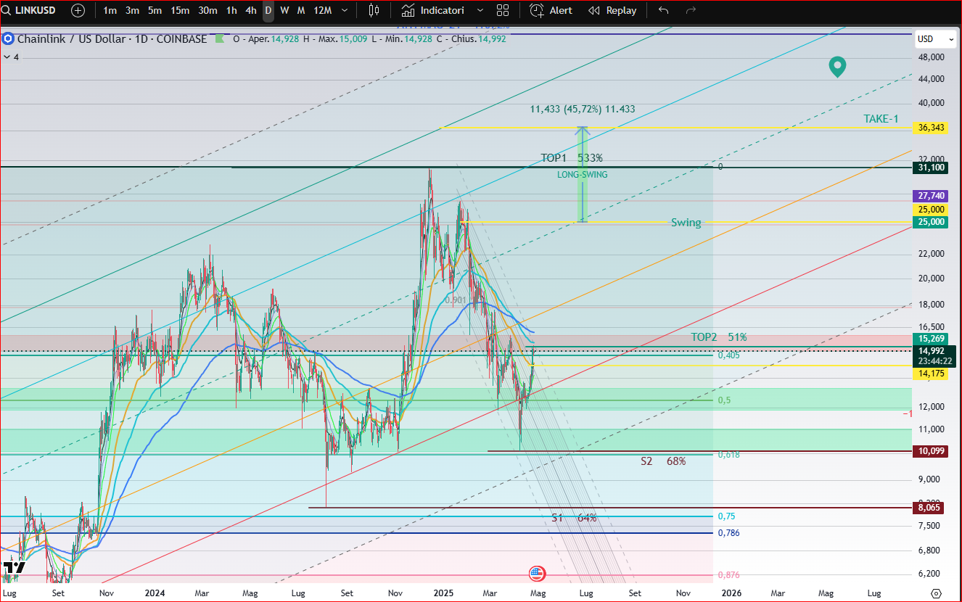
Task: Expand the timeframe list dropdown arrow
Action: coord(344,11)
